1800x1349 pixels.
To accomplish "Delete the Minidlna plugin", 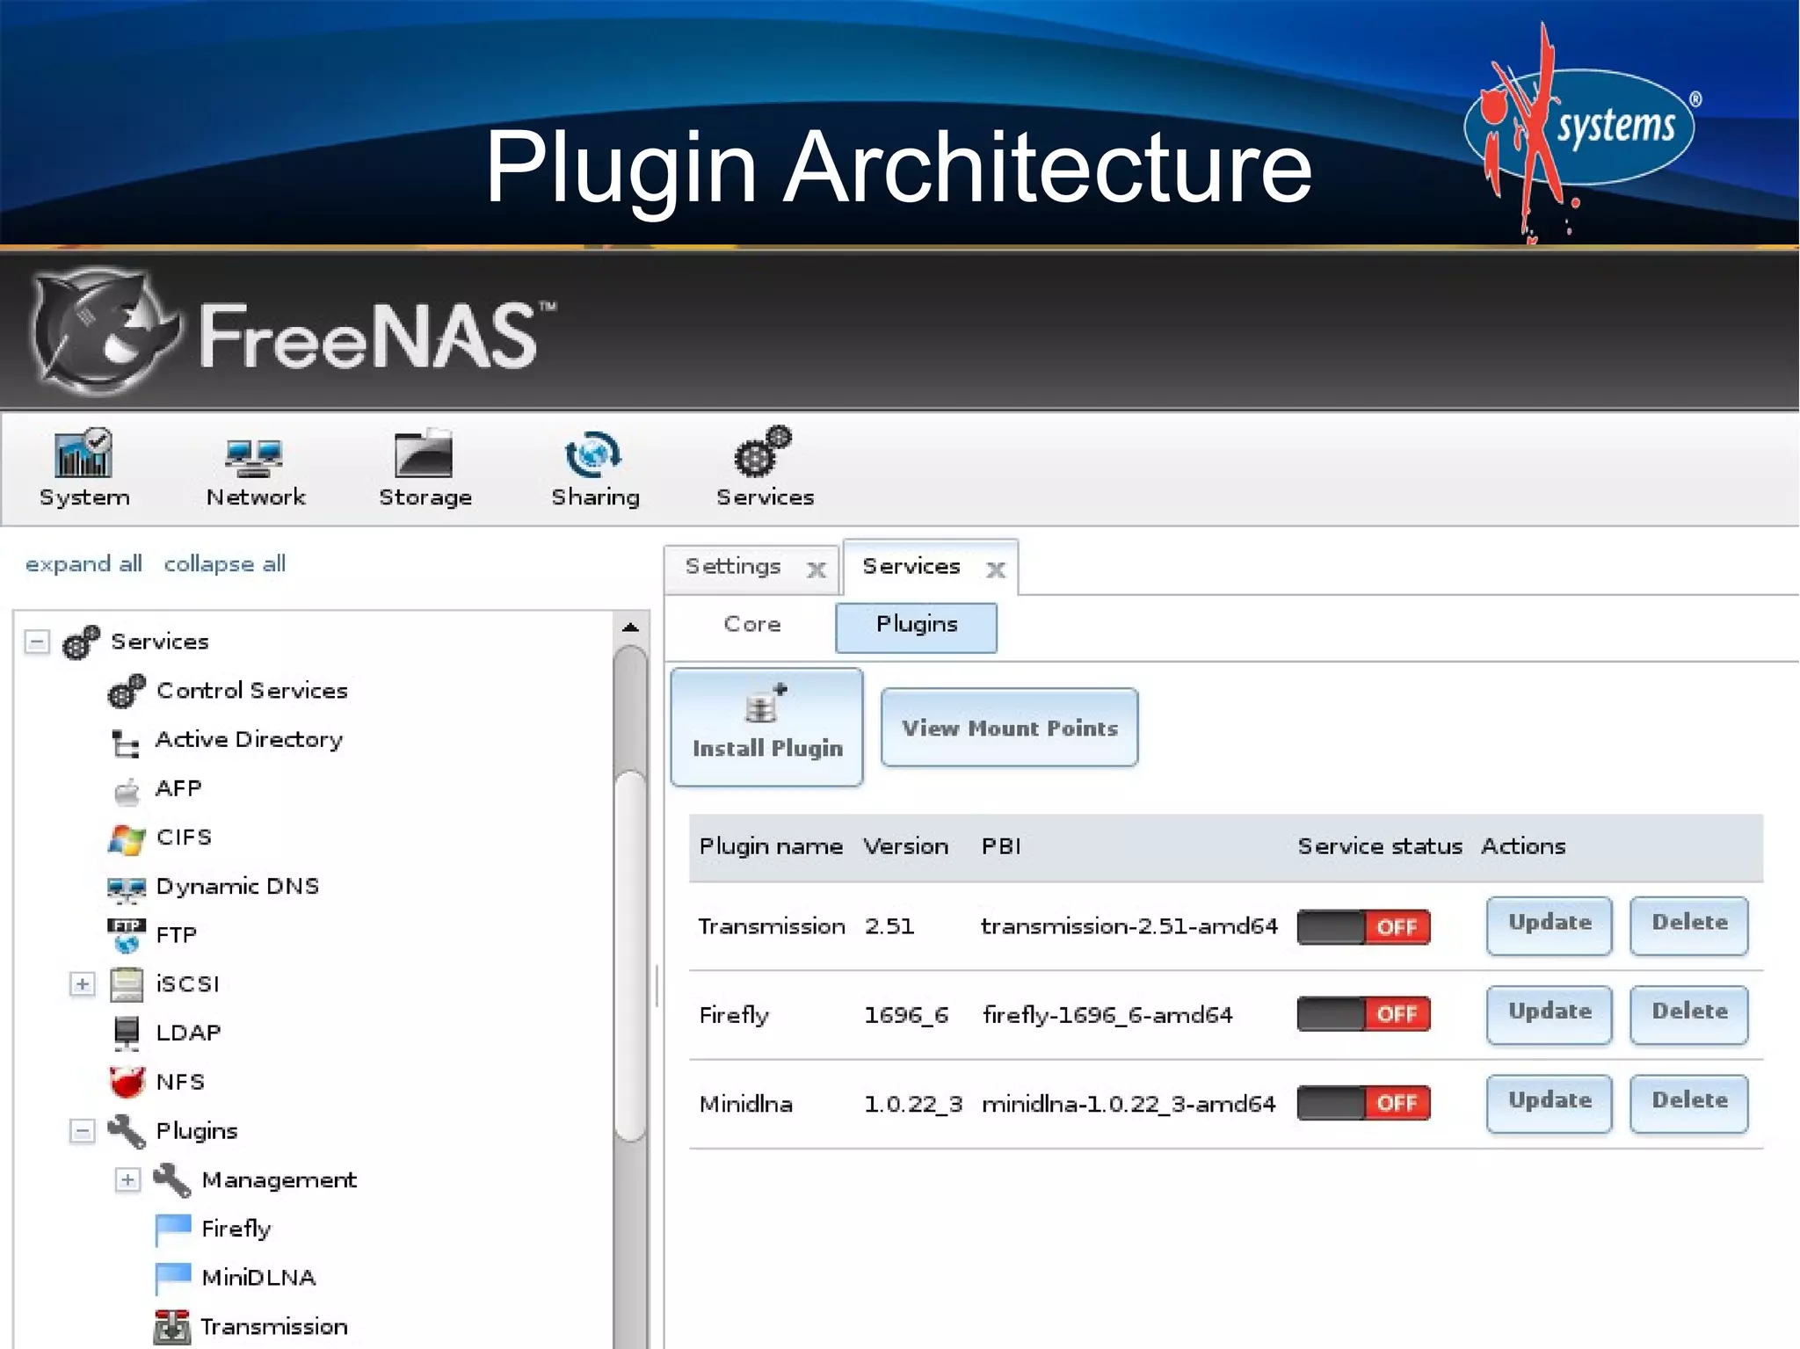I will click(x=1688, y=1103).
